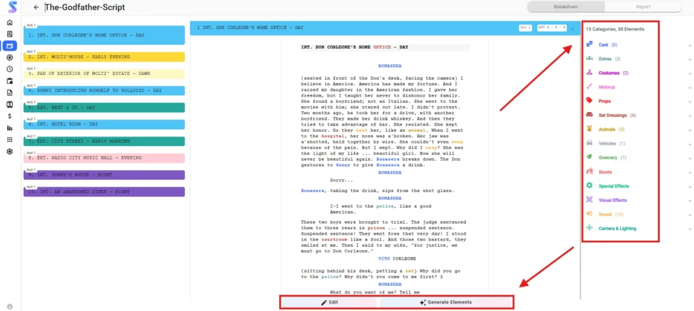This screenshot has height=311, width=694.
Task: Select scene 1 Int. Don Corleone's Home Office
Action: click(x=104, y=35)
